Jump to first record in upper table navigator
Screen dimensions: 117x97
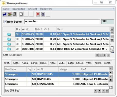click(97, 55)
